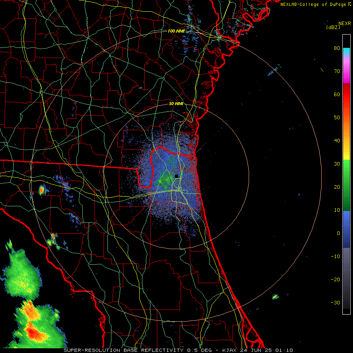This screenshot has width=353, height=353.
Task: Click the 50 value on the dBZ scale
Action: 337,118
